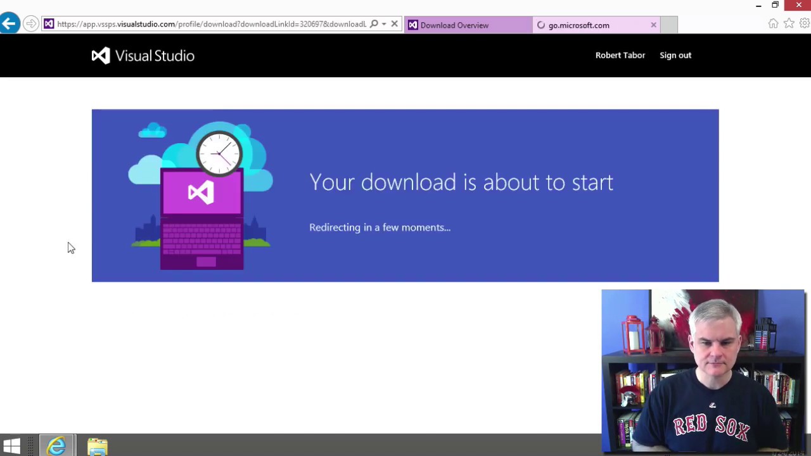This screenshot has height=456, width=811.
Task: Open the Windows Start button
Action: 11,446
